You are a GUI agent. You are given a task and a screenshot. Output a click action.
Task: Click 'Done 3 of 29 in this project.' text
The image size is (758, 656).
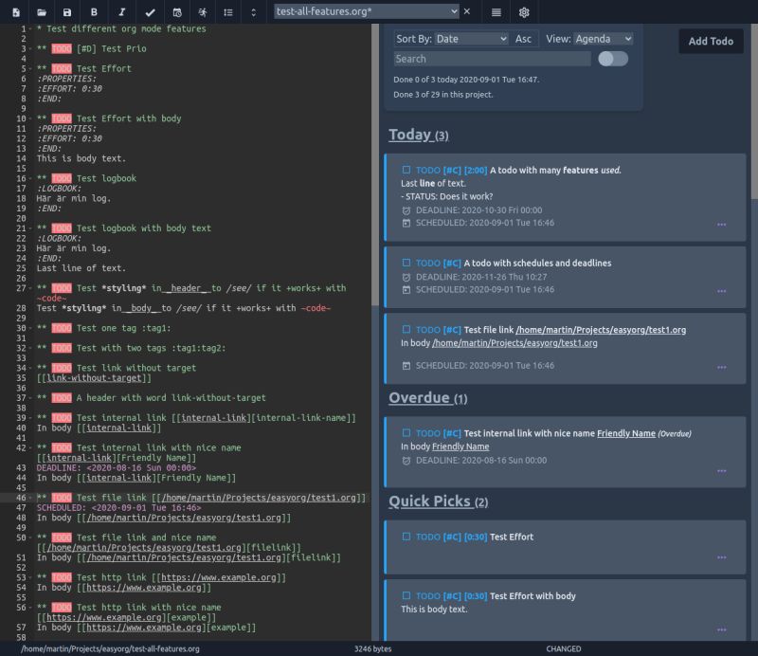click(443, 95)
